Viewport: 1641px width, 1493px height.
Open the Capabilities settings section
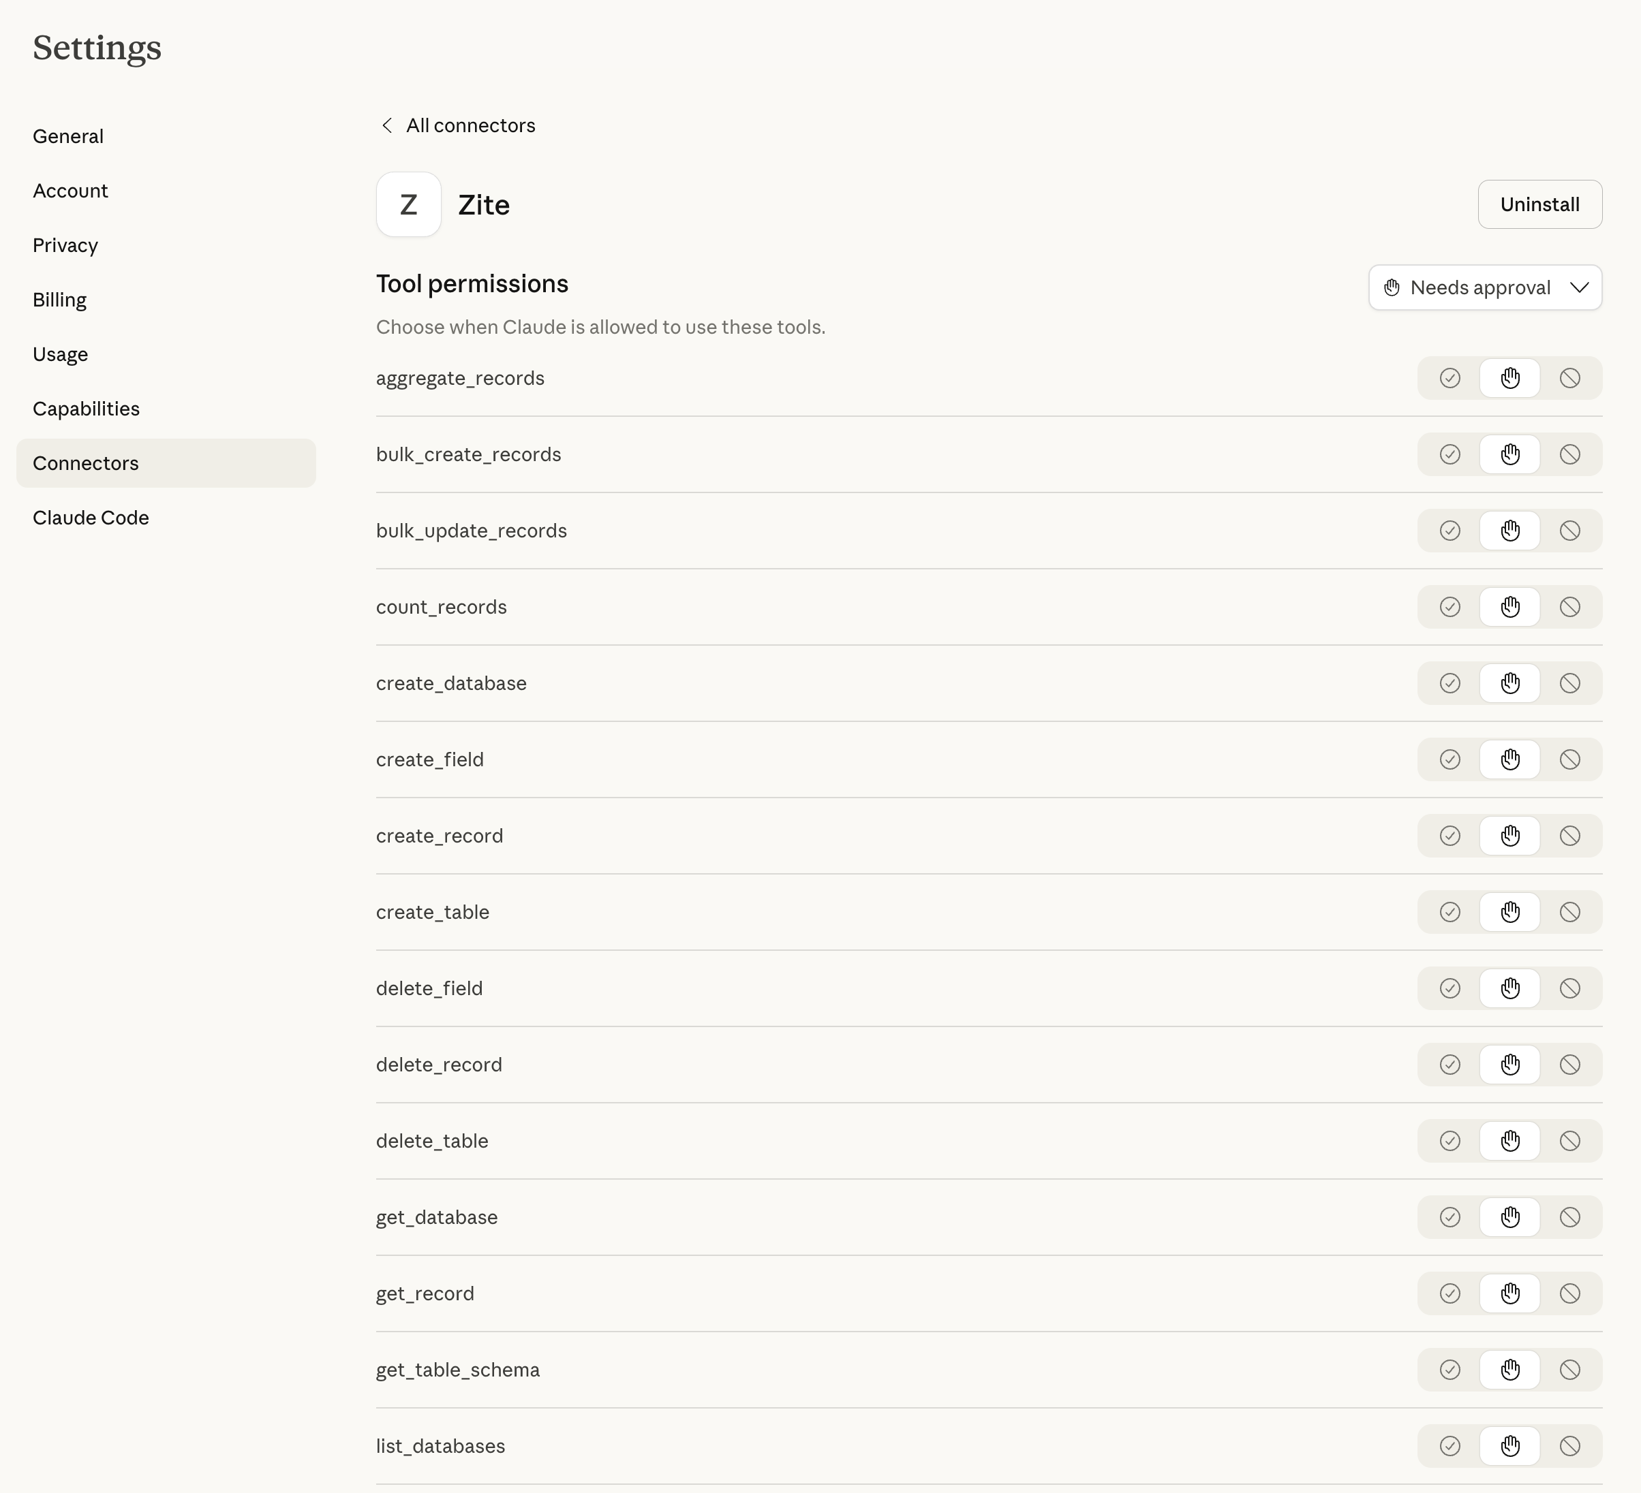(x=87, y=409)
